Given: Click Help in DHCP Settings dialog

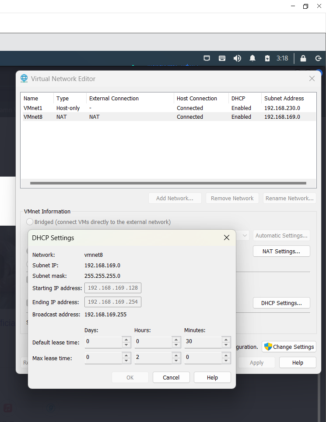Looking at the screenshot, I should coord(212,377).
